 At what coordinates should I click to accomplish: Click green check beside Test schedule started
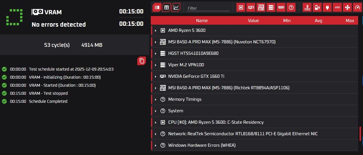pyautogui.click(x=4, y=69)
